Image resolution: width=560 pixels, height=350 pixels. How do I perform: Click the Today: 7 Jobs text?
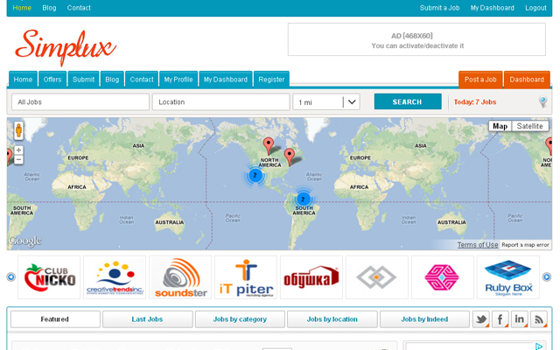pos(475,102)
